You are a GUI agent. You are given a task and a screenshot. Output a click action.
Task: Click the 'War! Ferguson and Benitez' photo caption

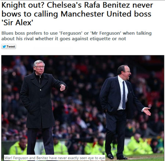click(55, 158)
